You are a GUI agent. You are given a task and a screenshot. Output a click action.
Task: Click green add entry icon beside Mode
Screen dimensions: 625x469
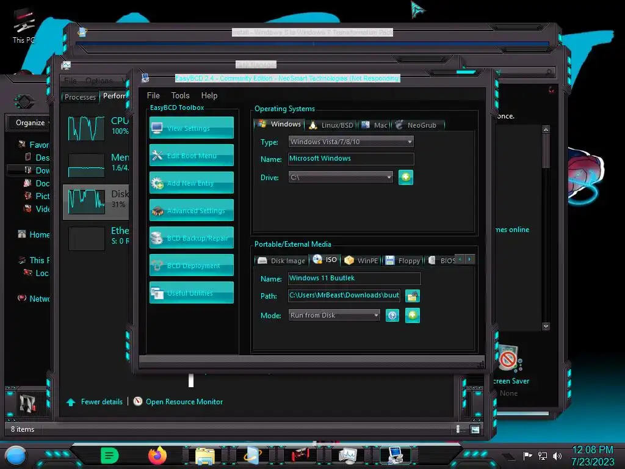pos(412,316)
